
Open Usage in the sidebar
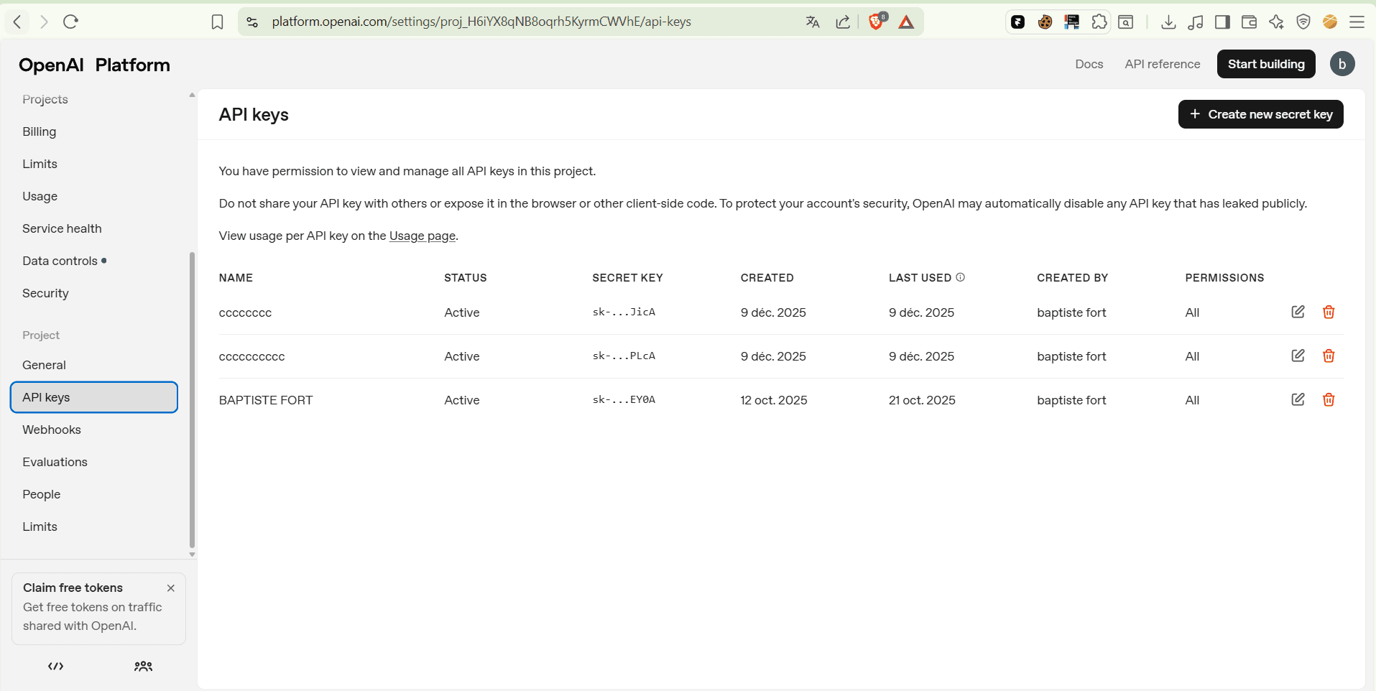tap(40, 196)
